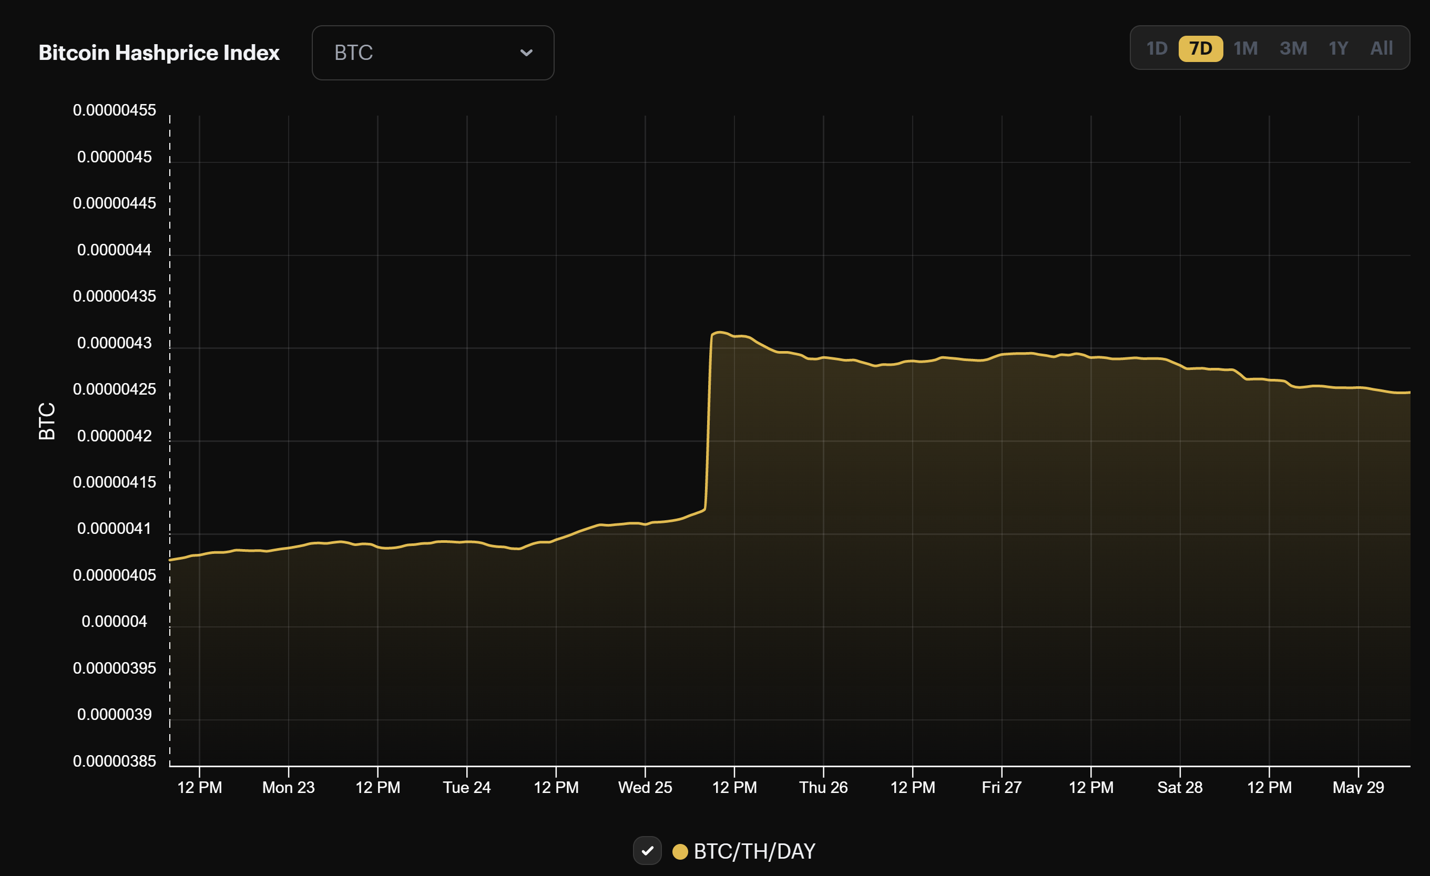The width and height of the screenshot is (1430, 876).
Task: Click the Wed 25 x-axis label
Action: [x=645, y=787]
